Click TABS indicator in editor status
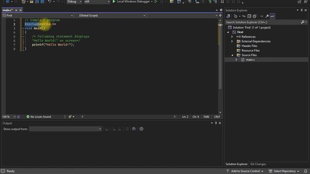This screenshot has width=310, height=174. tap(206, 116)
